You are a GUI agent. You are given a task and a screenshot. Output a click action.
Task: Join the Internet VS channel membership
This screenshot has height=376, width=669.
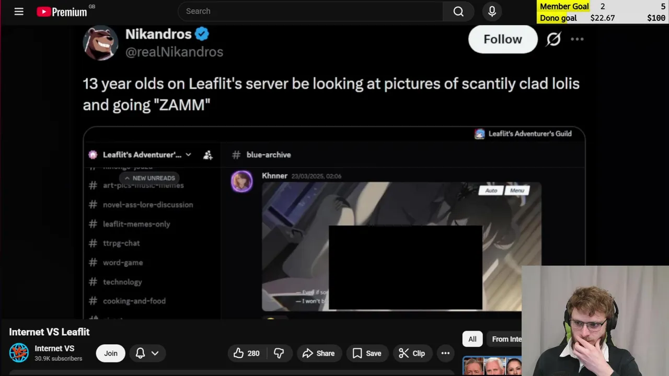click(111, 354)
